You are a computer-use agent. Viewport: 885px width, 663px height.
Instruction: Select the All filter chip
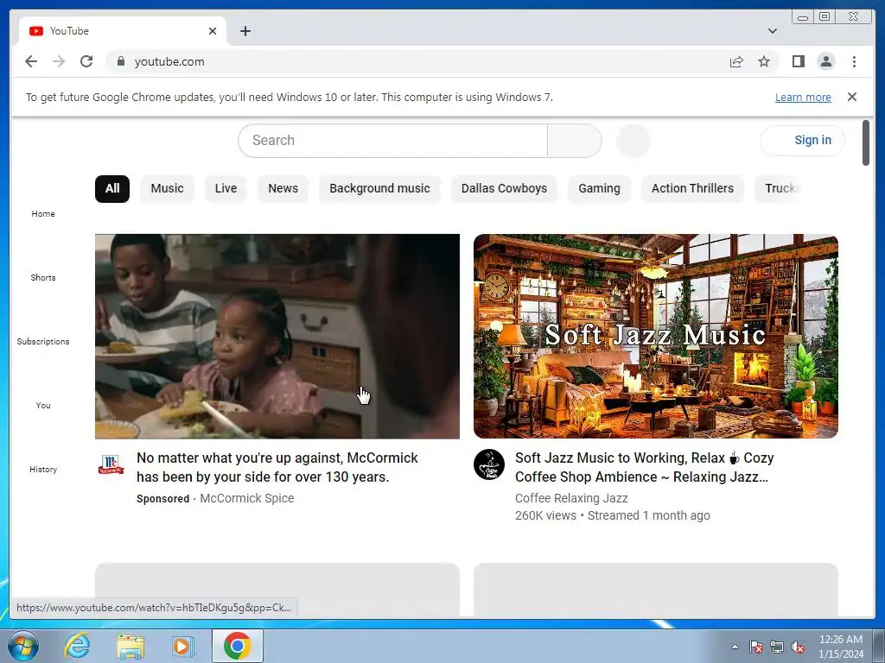[x=112, y=188]
